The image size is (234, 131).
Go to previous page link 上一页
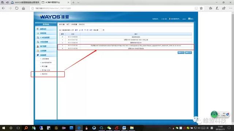81,30
